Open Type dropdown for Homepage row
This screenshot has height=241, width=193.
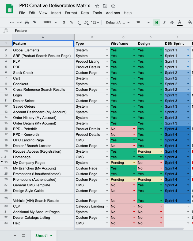(107, 157)
